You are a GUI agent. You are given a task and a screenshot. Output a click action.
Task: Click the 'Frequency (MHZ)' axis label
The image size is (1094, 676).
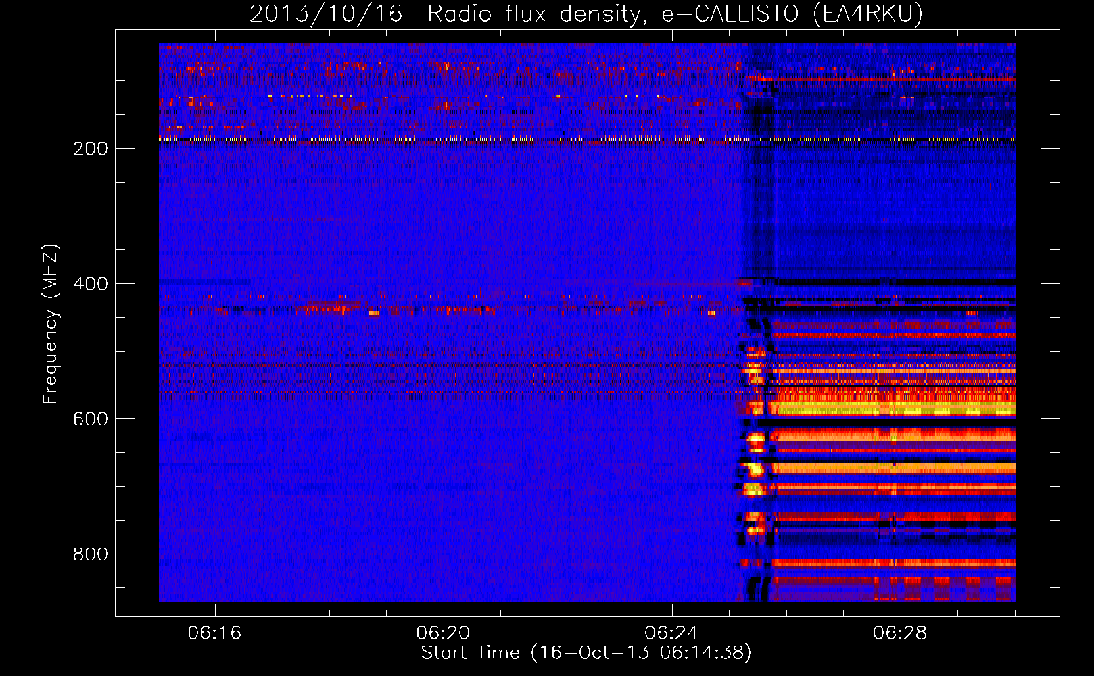[x=51, y=324]
